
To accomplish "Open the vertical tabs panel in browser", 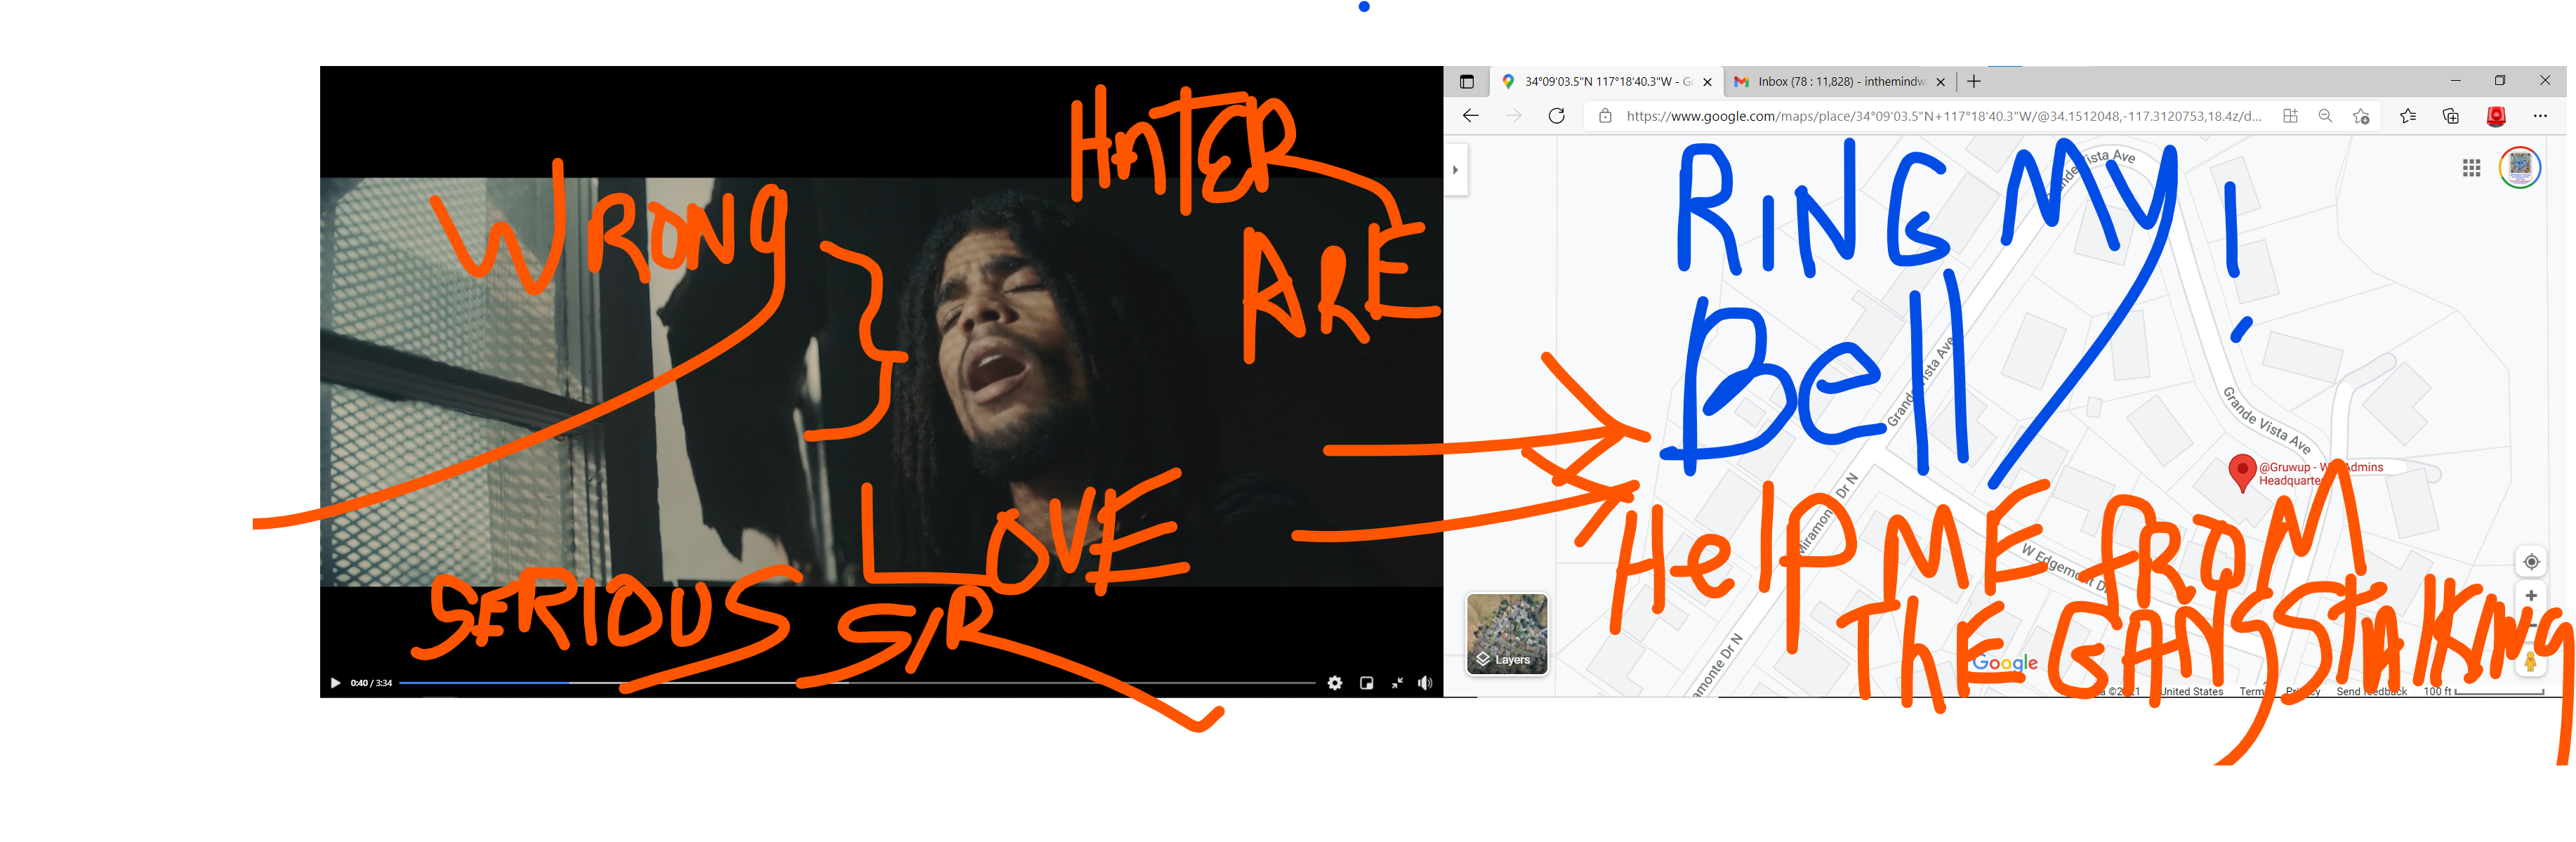I will (x=1466, y=82).
